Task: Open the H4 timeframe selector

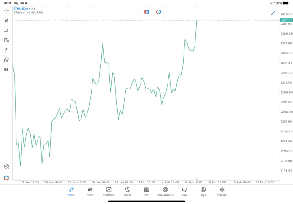Action: [6, 70]
